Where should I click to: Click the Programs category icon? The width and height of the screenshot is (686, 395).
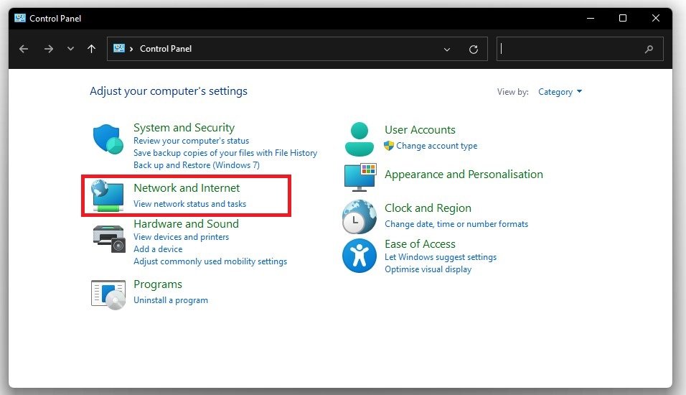point(108,293)
